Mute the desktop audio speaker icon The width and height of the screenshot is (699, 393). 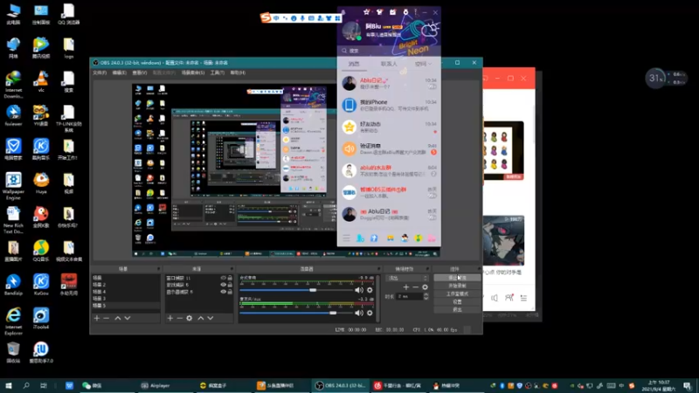[x=359, y=290]
